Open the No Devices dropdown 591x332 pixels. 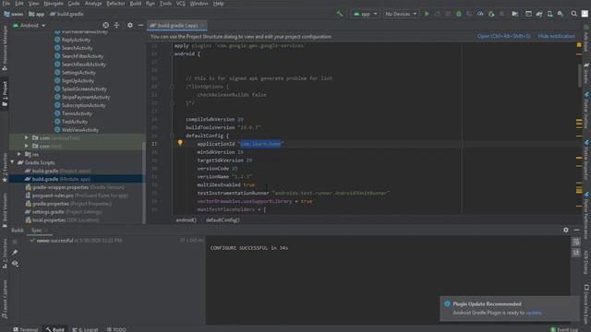400,14
